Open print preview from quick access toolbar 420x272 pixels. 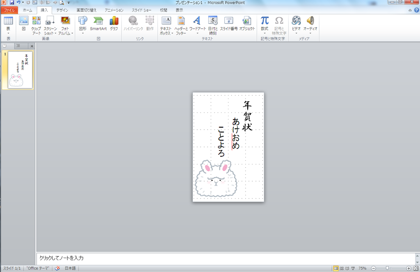coord(62,2)
